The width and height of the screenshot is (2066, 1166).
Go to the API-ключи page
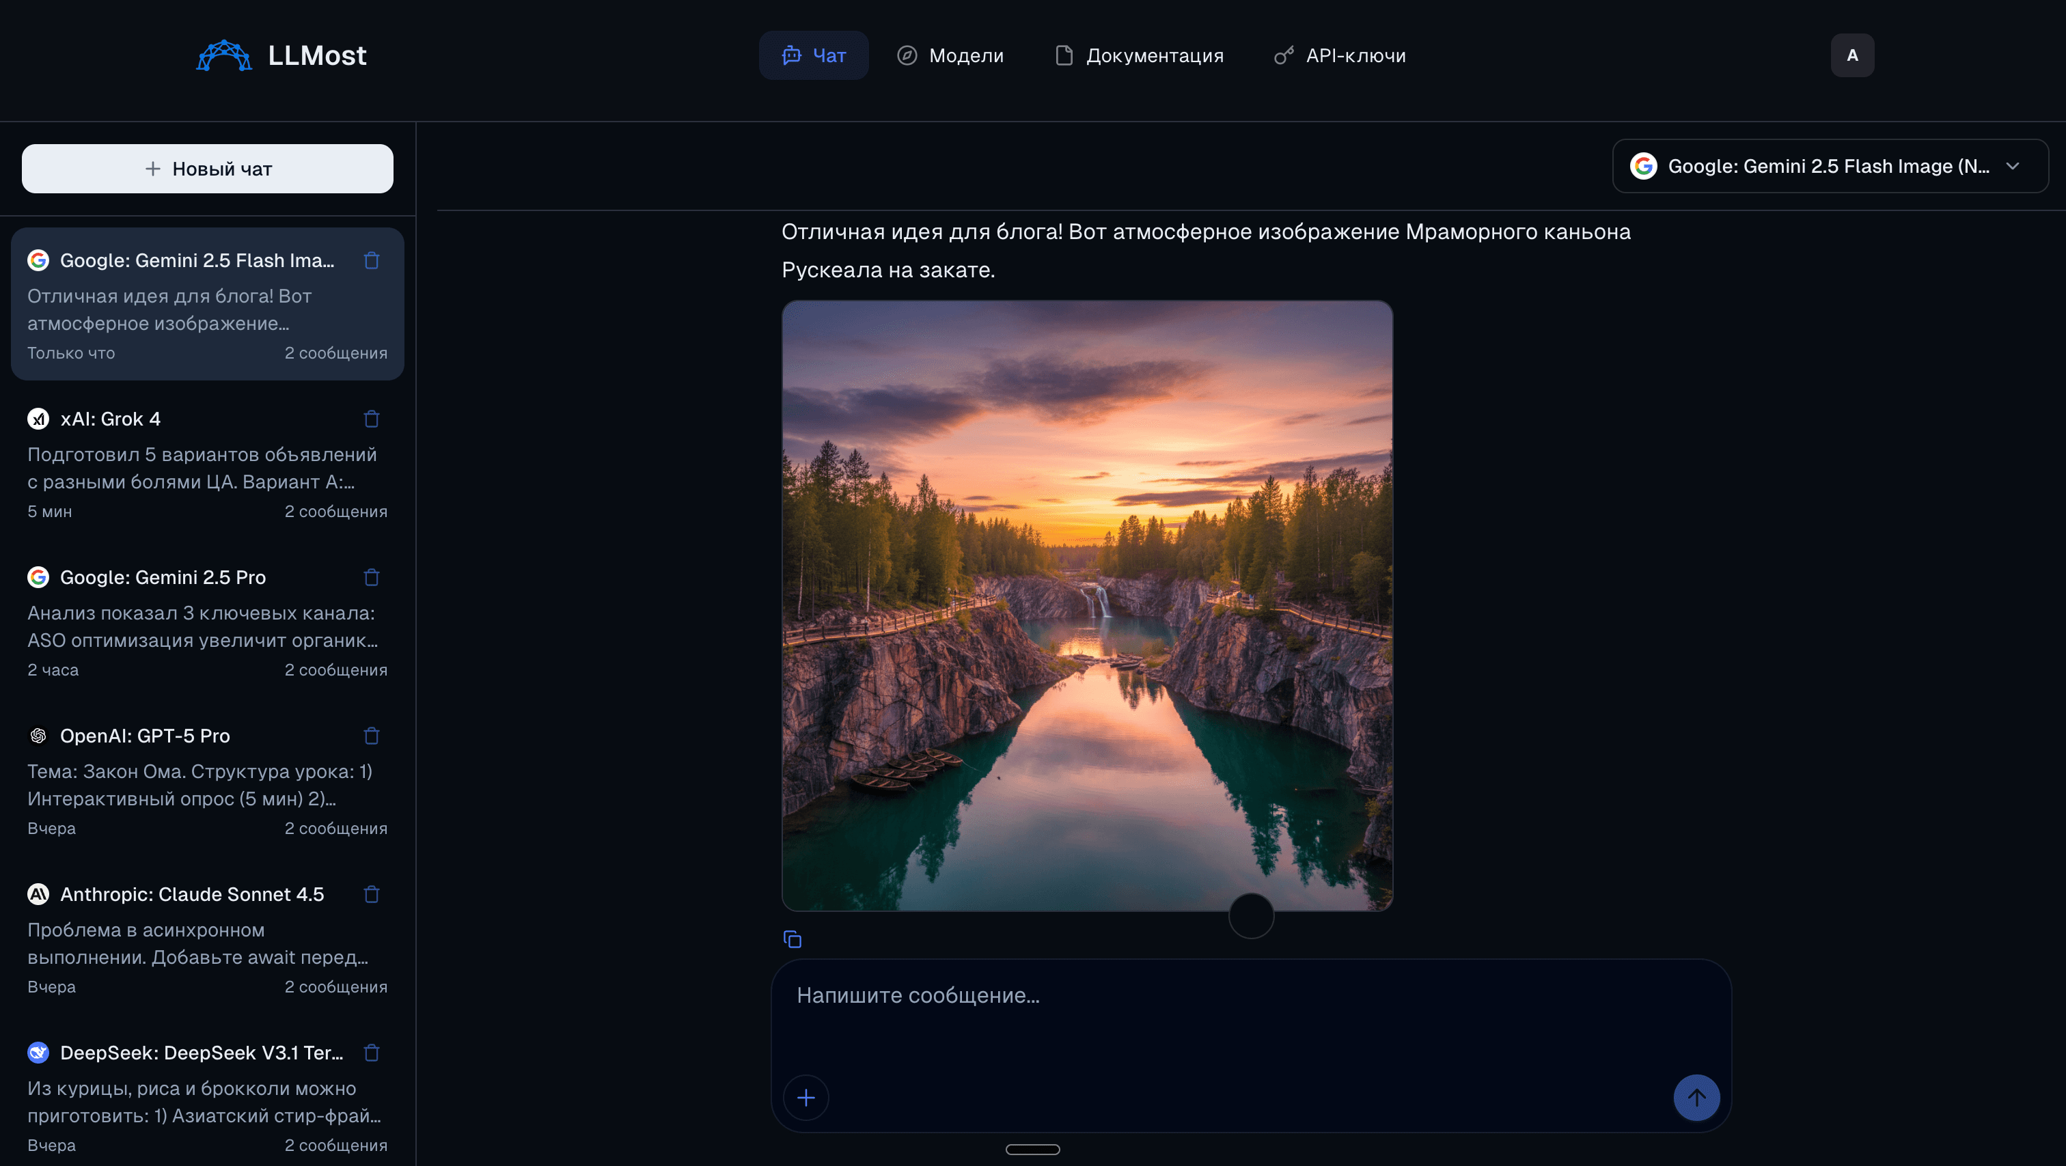1339,55
